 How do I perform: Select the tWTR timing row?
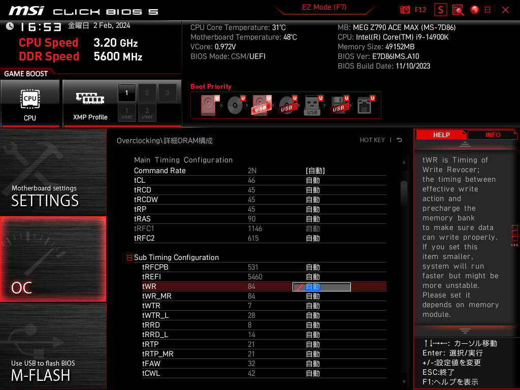(x=264, y=306)
